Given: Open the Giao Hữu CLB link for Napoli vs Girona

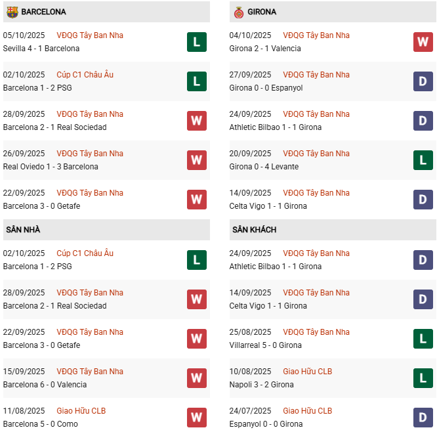Looking at the screenshot, I should click(307, 372).
